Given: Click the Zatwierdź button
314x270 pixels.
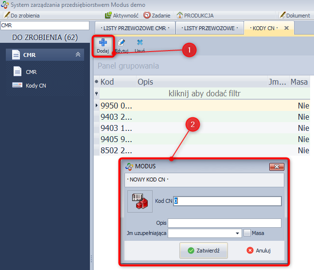Looking at the screenshot, I should click(x=204, y=251).
